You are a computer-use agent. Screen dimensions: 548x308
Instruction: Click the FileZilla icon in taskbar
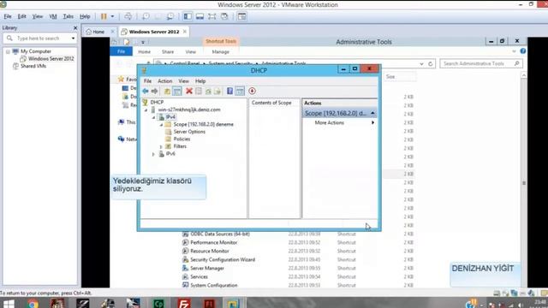tap(184, 303)
